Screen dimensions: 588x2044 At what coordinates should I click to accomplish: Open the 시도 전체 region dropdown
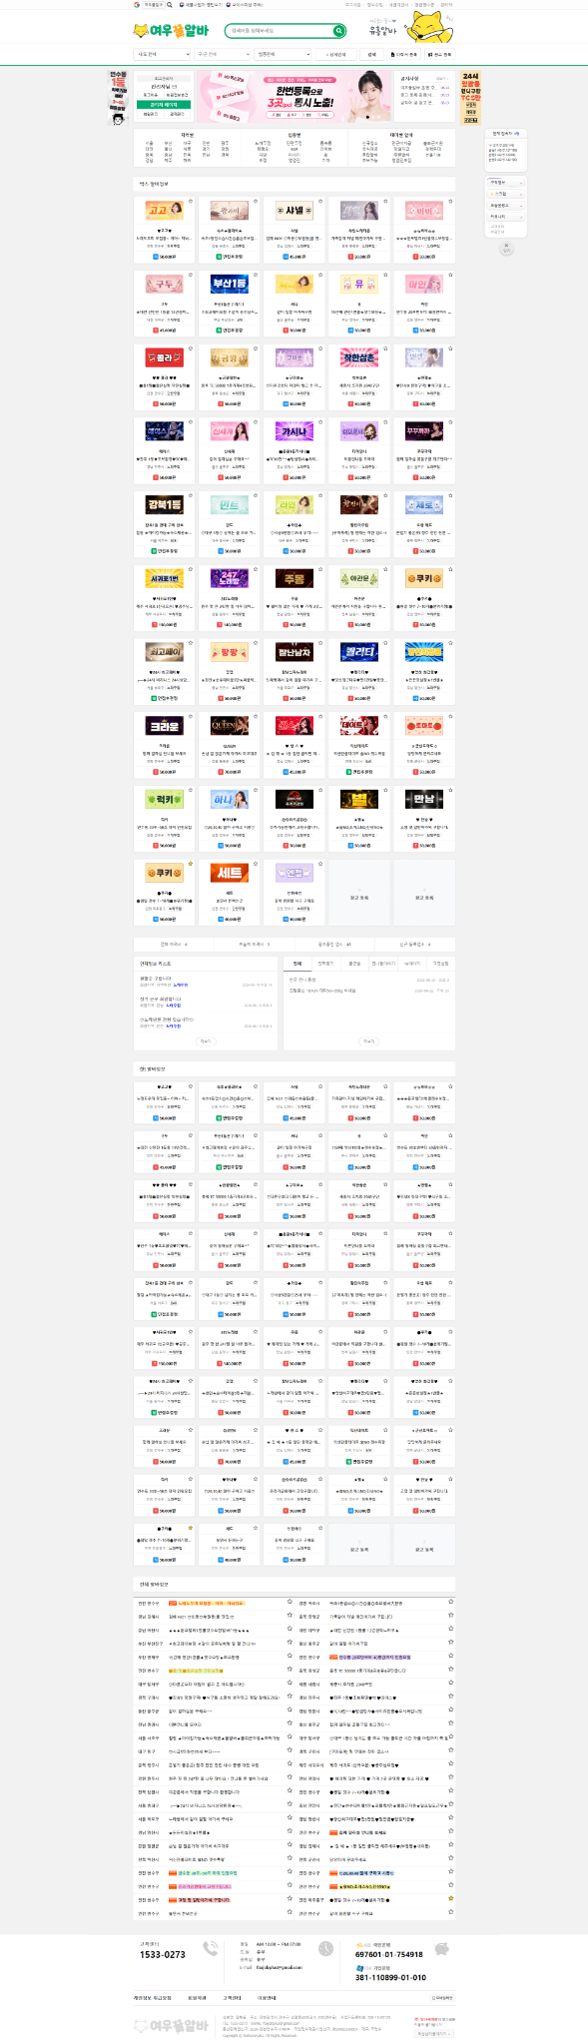[162, 54]
